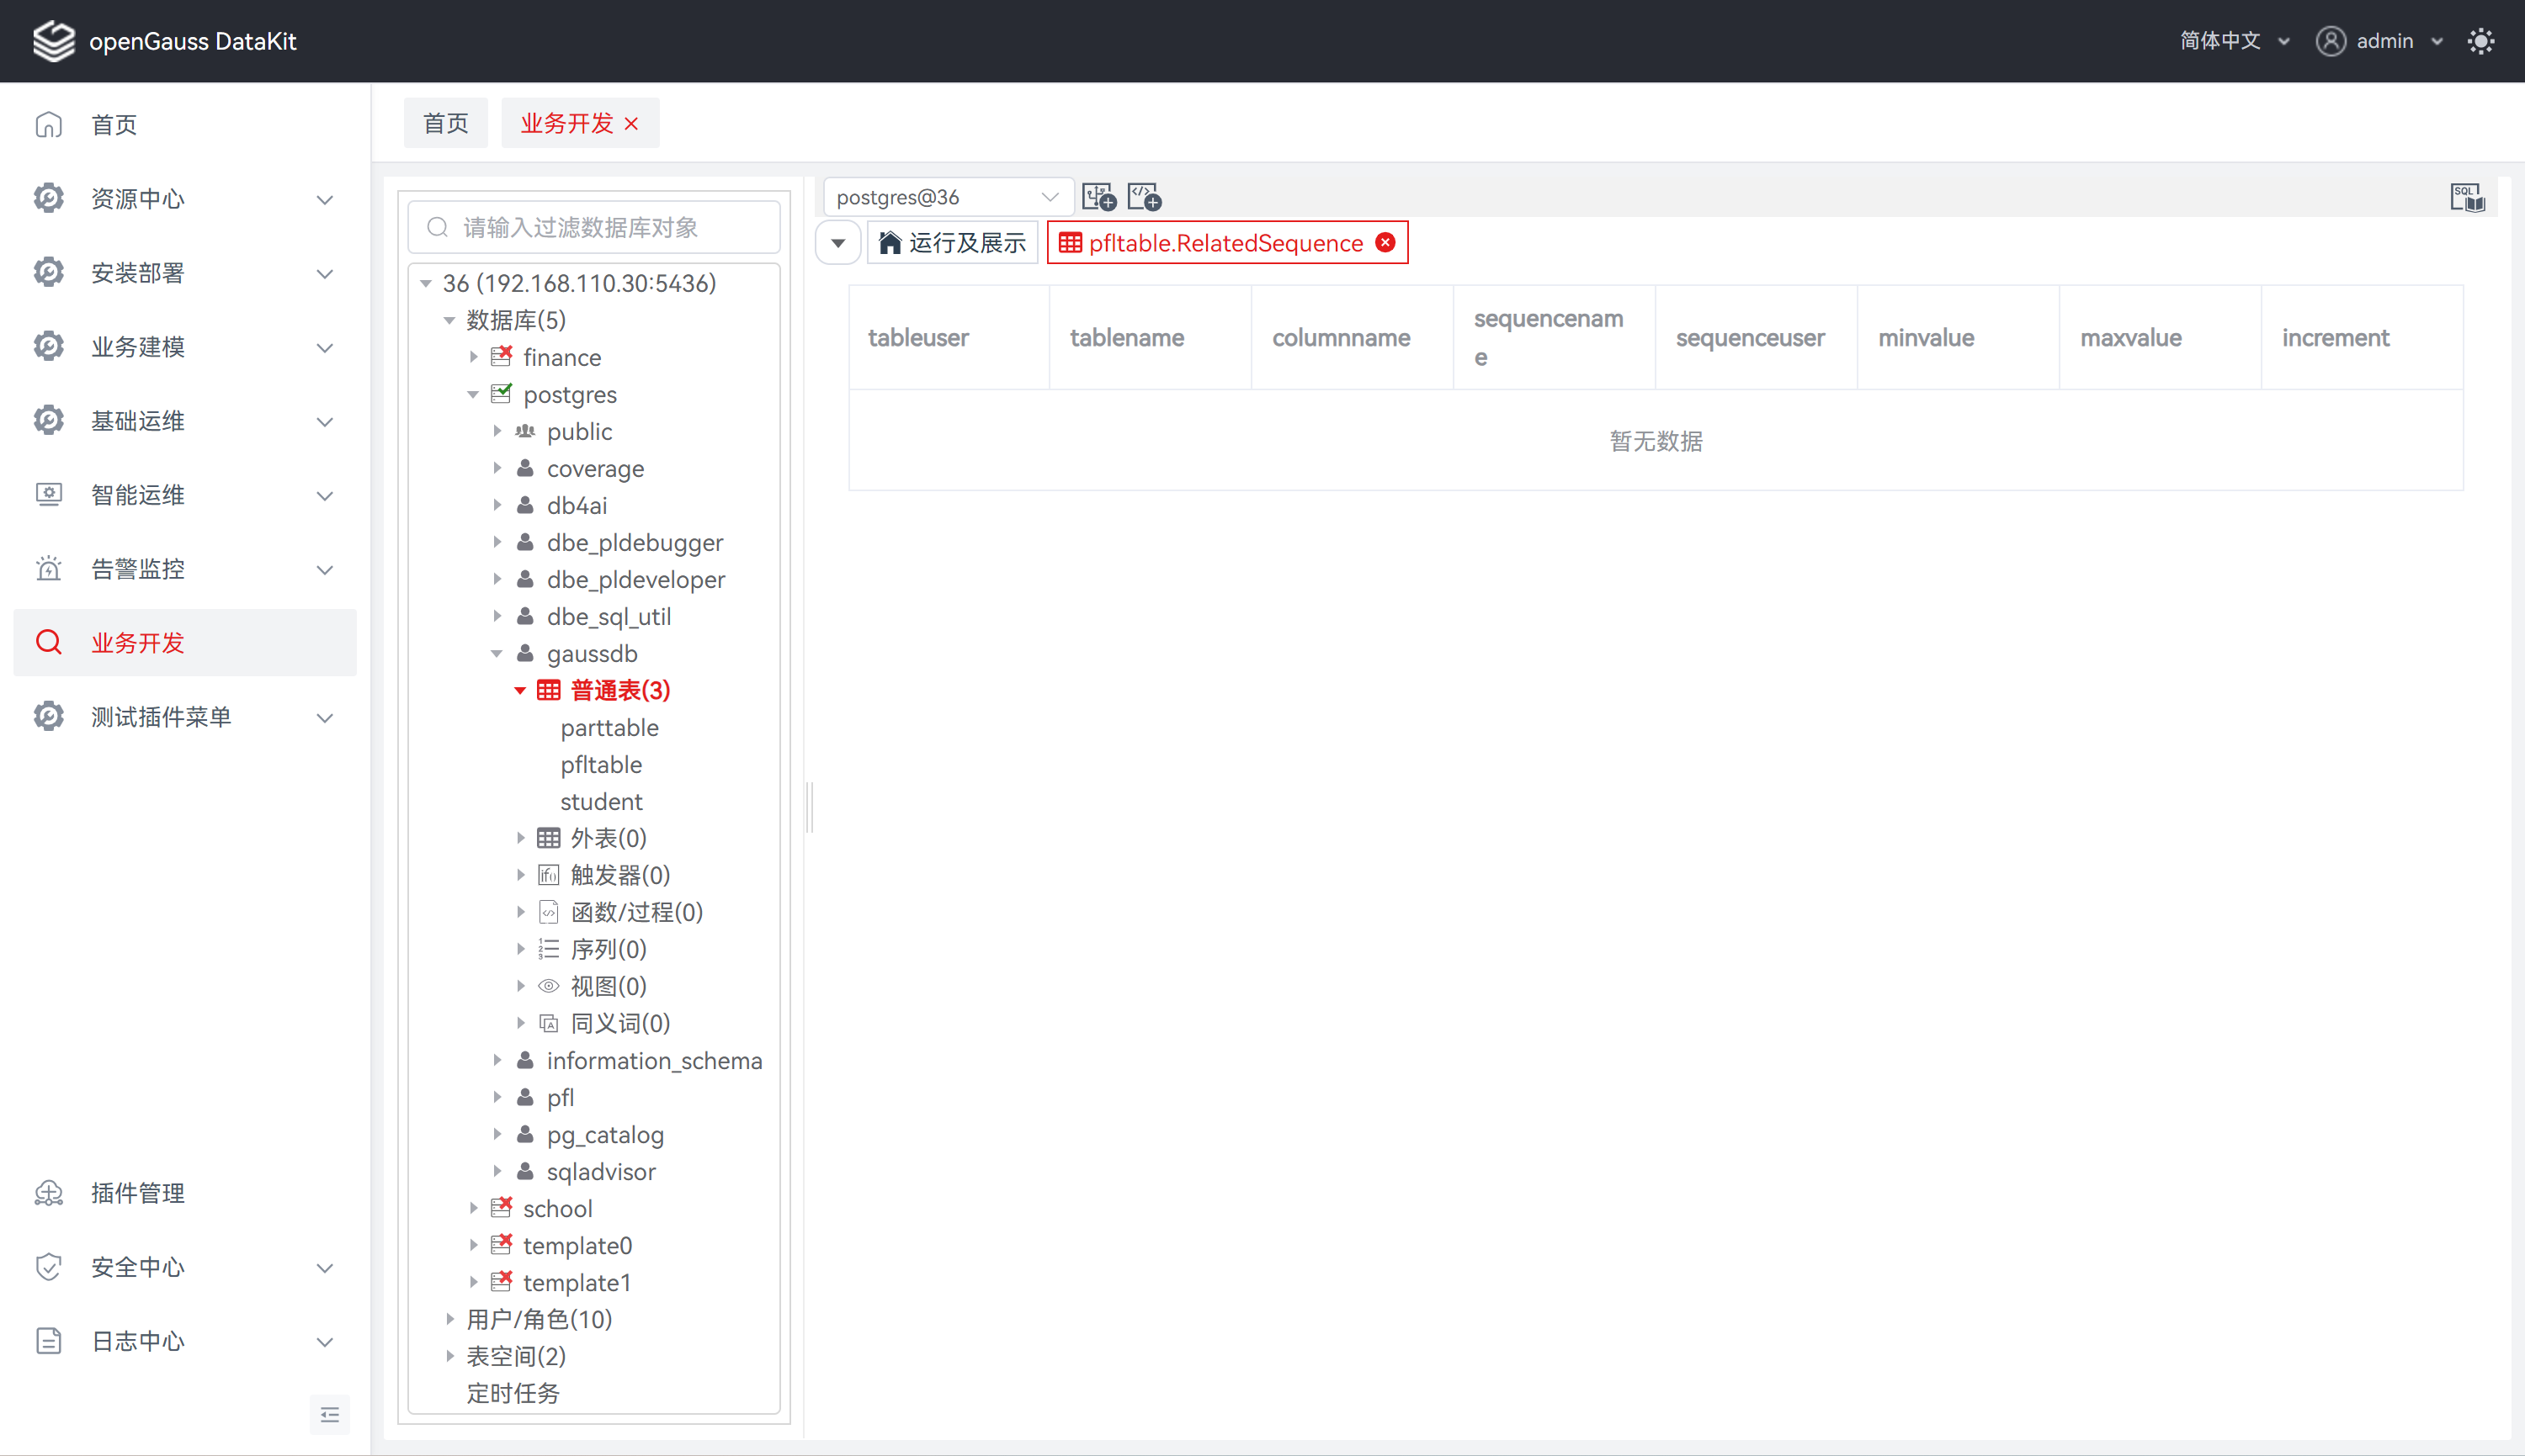Click the new terminal icon beside connection dropdown
Screen dimensions: 2525x1456
pyautogui.click(x=1098, y=197)
